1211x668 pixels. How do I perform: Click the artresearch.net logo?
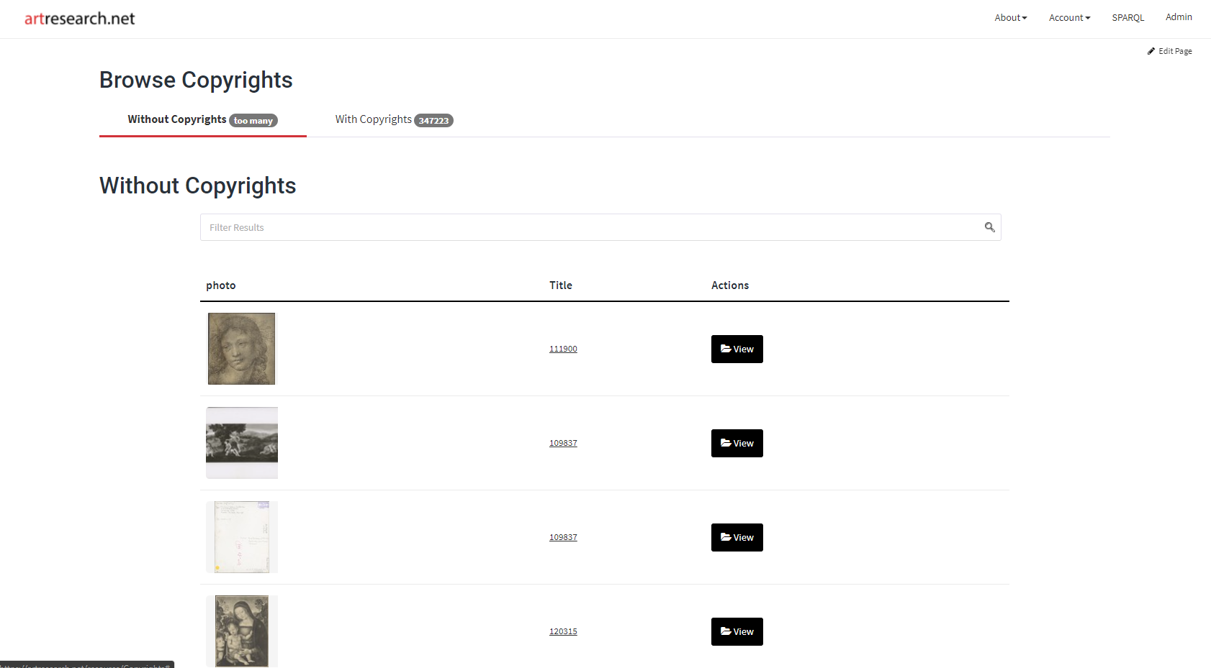(x=79, y=19)
